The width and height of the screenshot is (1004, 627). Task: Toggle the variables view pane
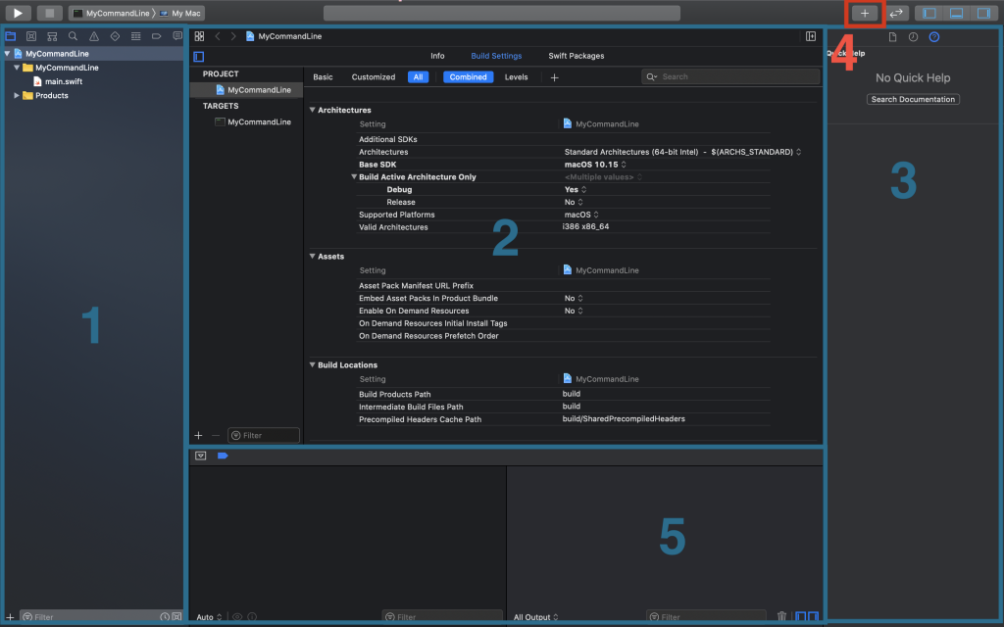pos(801,617)
